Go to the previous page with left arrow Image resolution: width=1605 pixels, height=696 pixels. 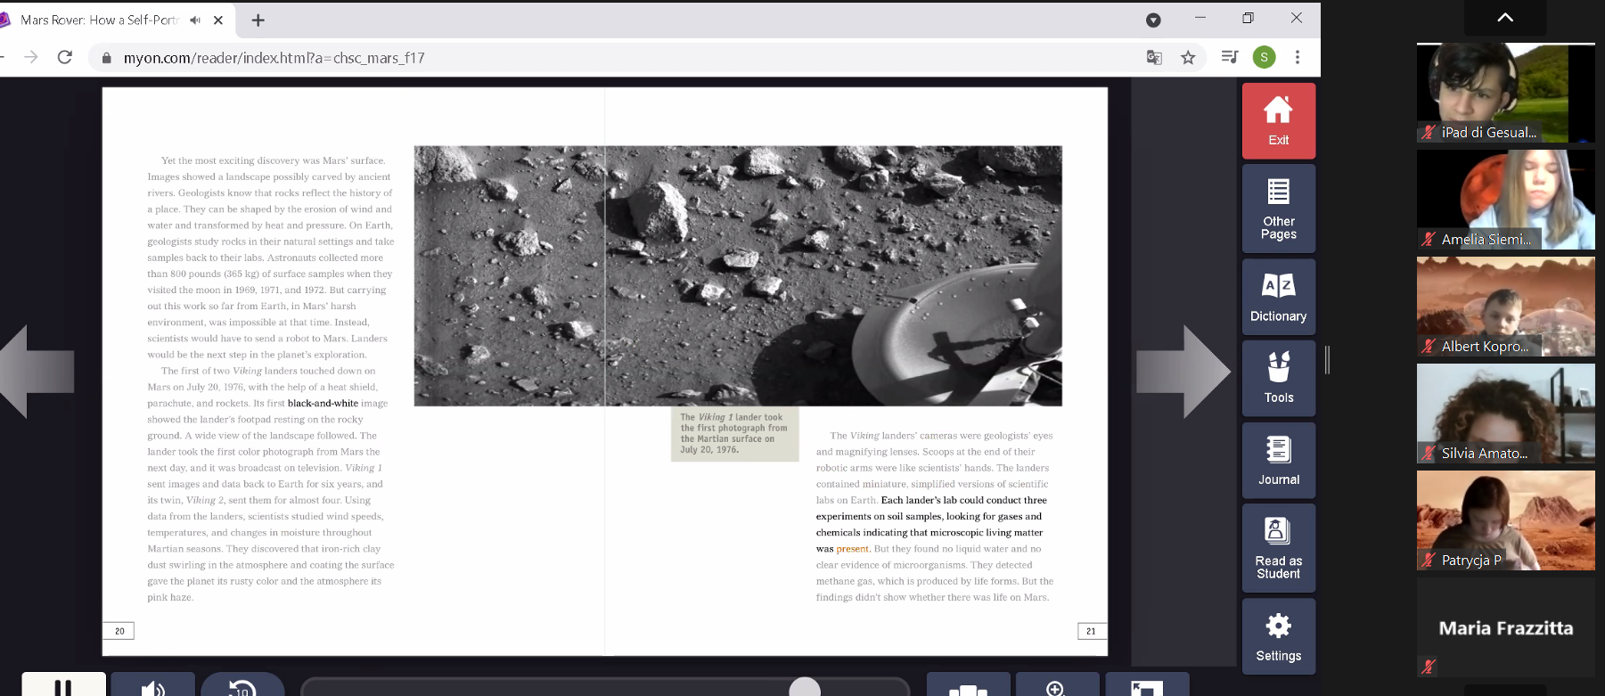click(37, 371)
